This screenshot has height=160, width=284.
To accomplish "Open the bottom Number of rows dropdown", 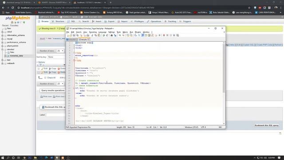I will 60,84.
